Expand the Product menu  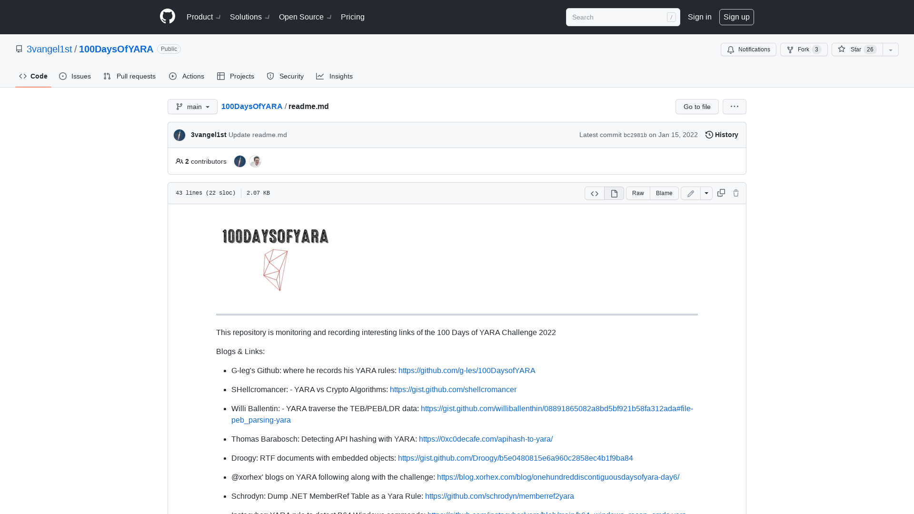coord(204,17)
